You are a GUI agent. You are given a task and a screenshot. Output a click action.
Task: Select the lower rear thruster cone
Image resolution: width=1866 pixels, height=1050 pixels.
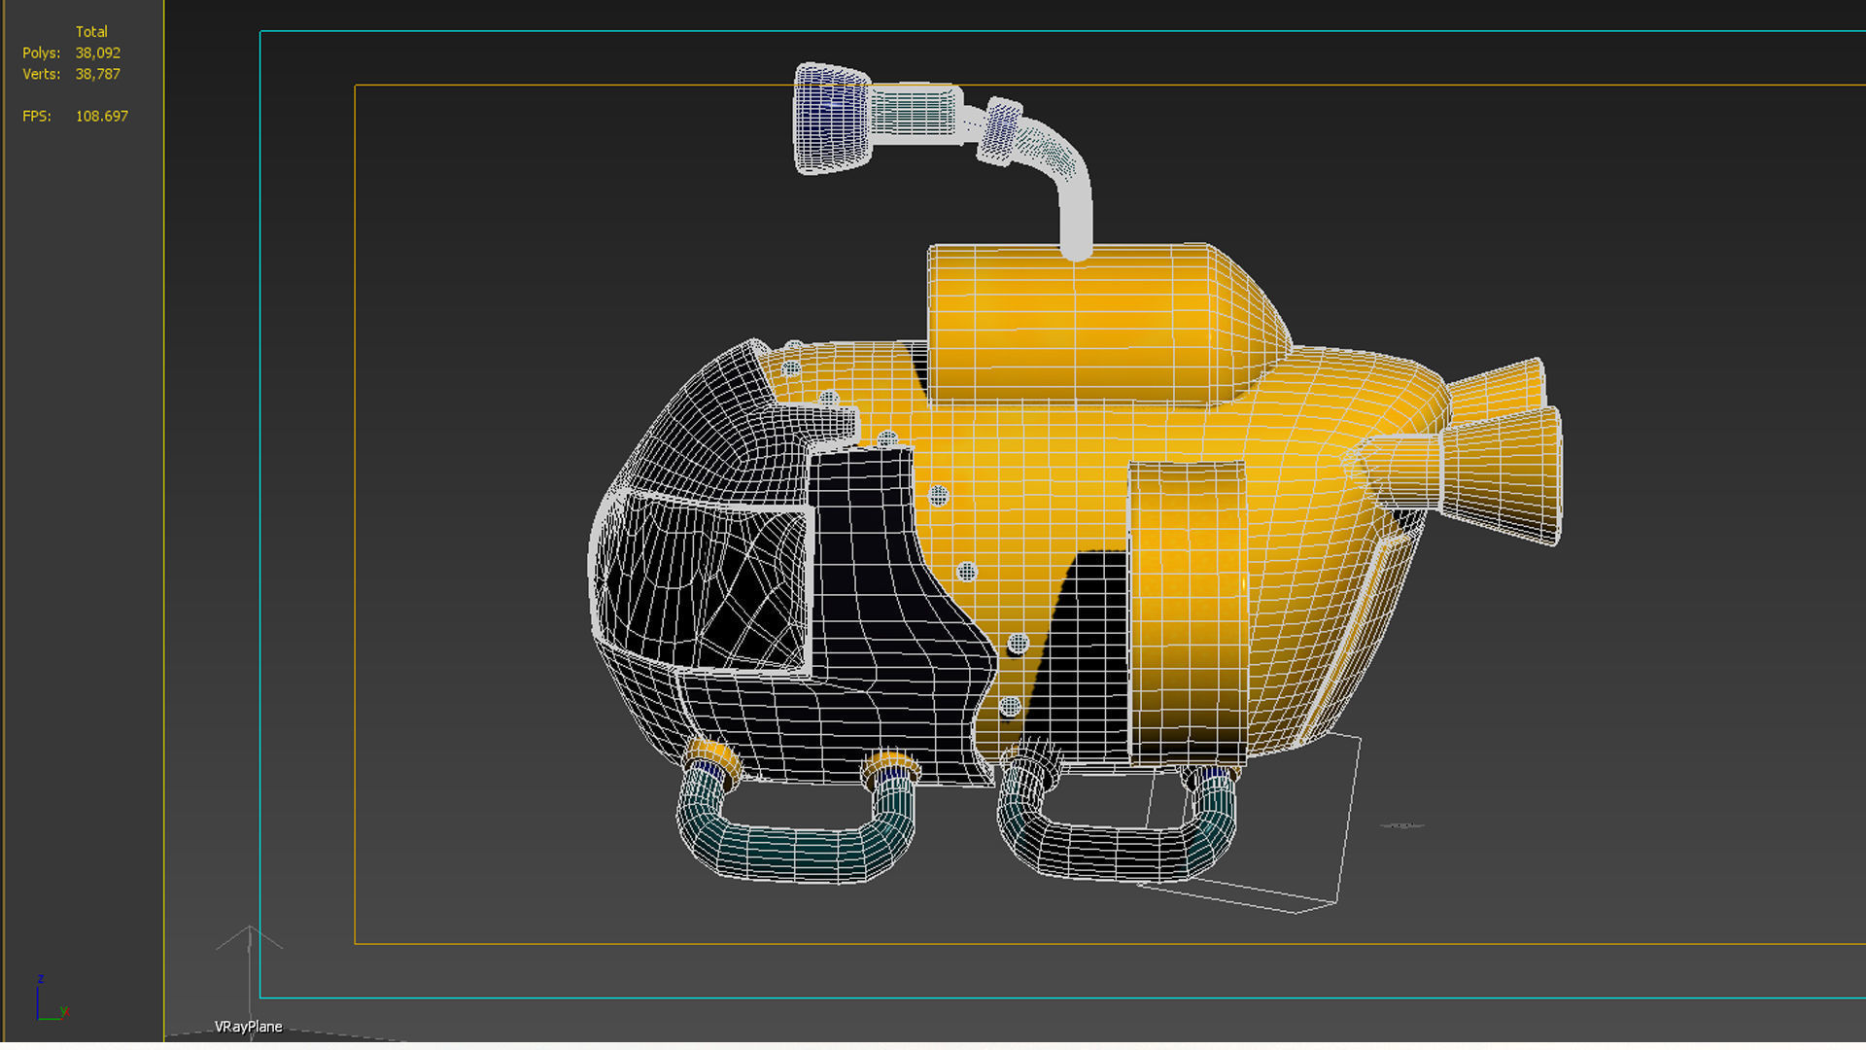[1502, 476]
